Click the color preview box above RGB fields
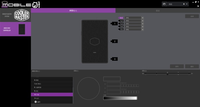The height and width of the screenshot is (107, 200). (x=112, y=79)
